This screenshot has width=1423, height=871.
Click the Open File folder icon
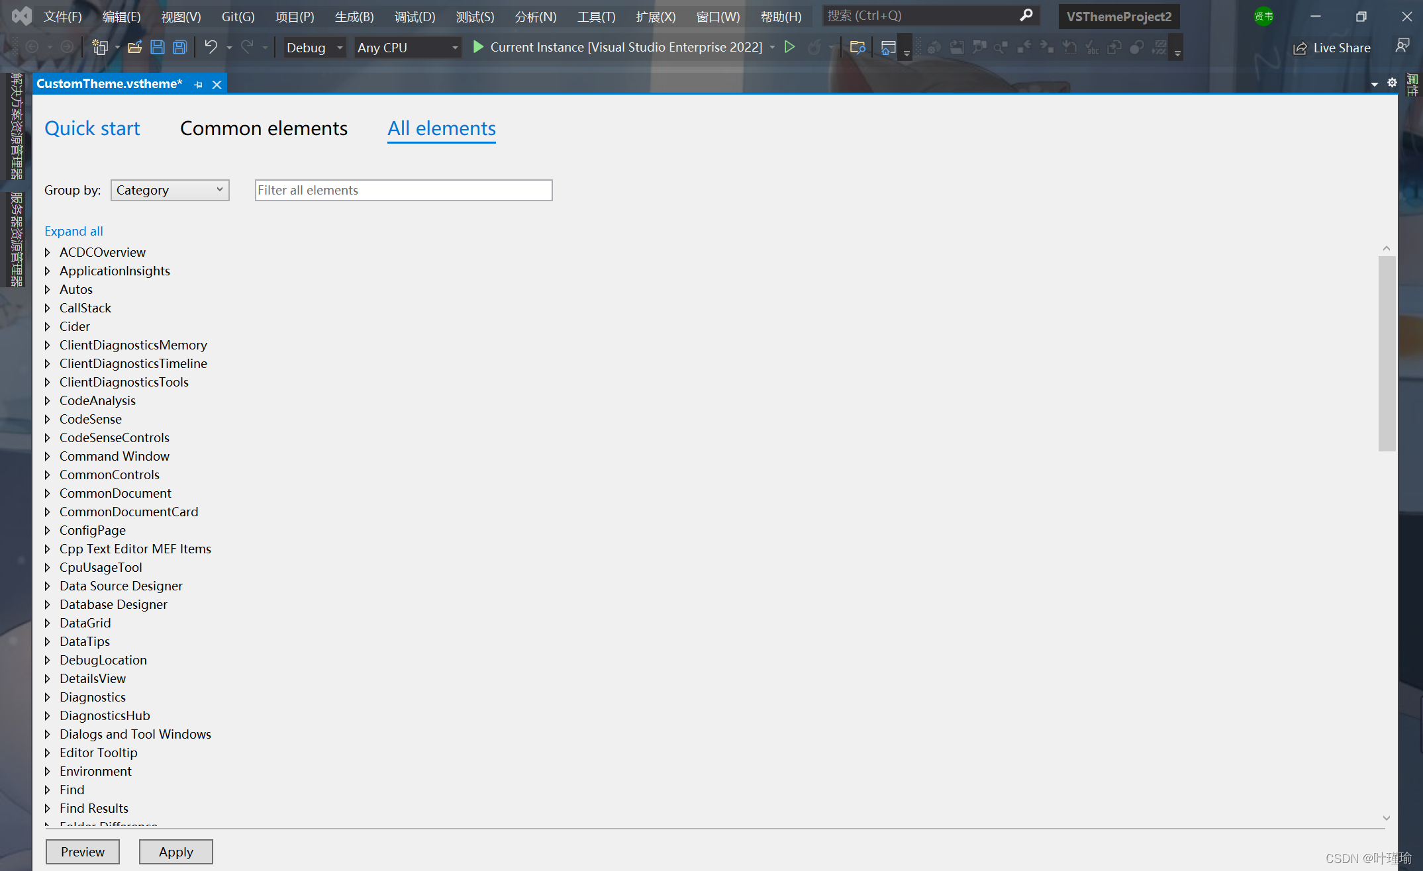[x=135, y=48]
